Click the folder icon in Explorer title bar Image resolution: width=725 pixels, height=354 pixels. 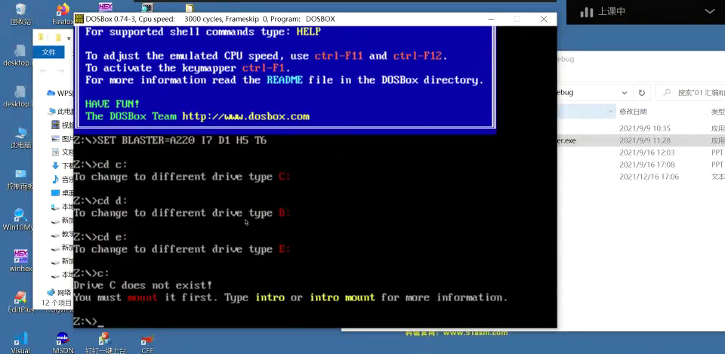point(41,38)
